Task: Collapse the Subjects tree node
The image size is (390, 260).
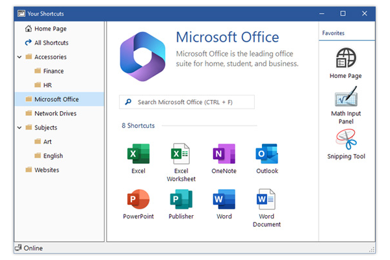Action: 19,127
